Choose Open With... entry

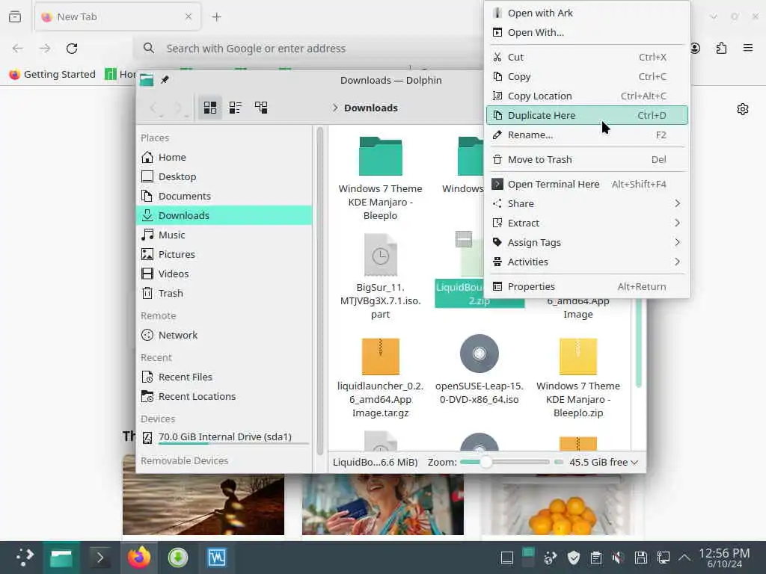point(586,33)
